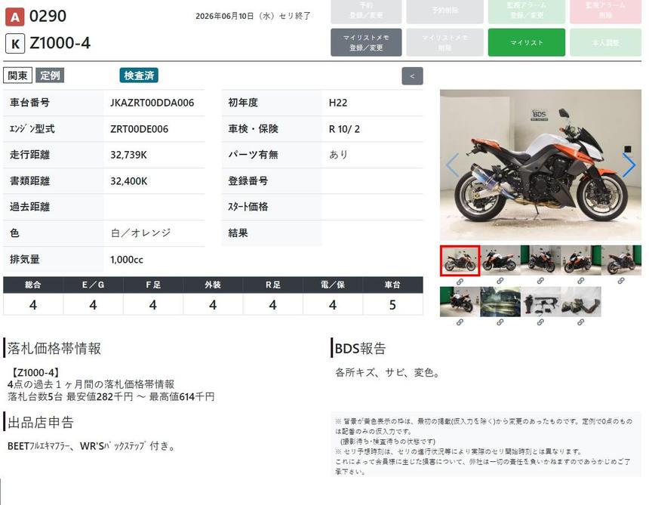The width and height of the screenshot is (649, 505).
Task: Click lot number 0290
Action: coord(48,16)
